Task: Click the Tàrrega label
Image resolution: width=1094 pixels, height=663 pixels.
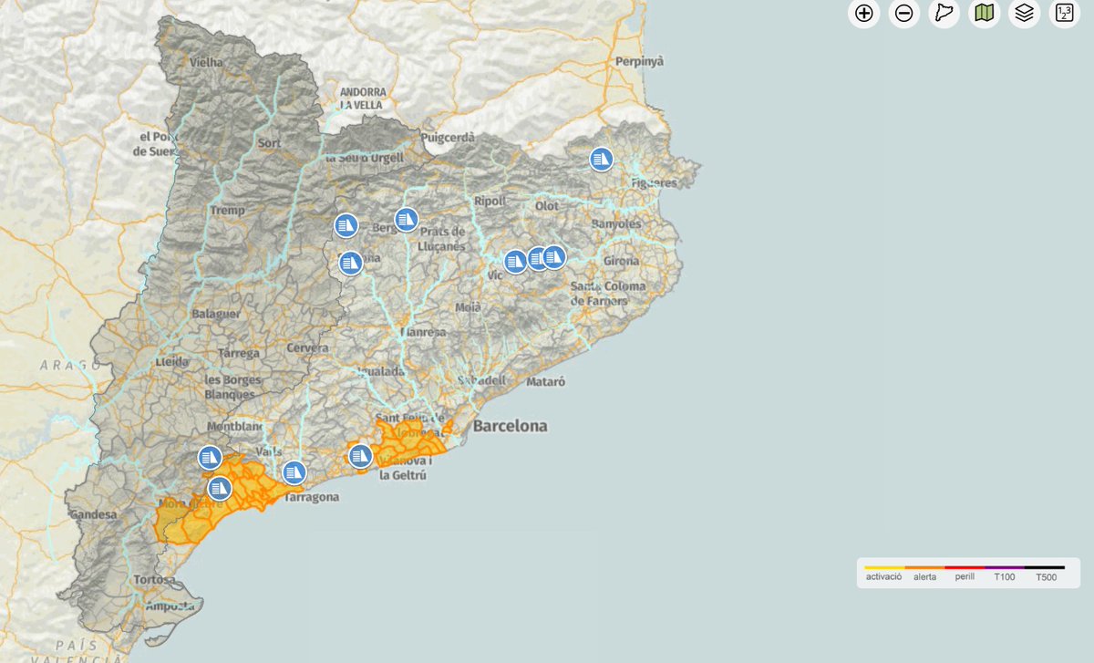Action: click(240, 353)
